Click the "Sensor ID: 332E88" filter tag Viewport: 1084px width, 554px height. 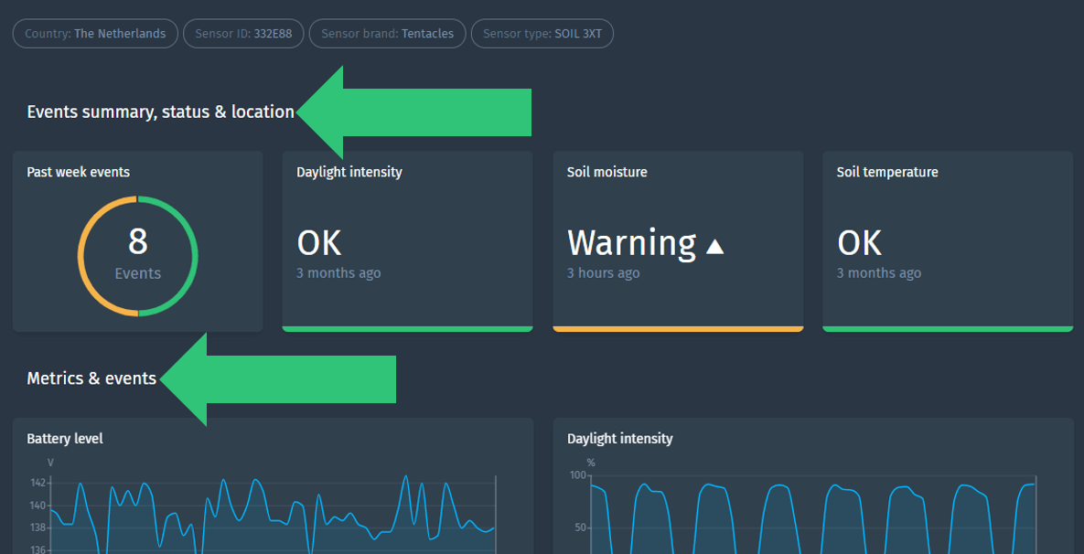(x=243, y=33)
